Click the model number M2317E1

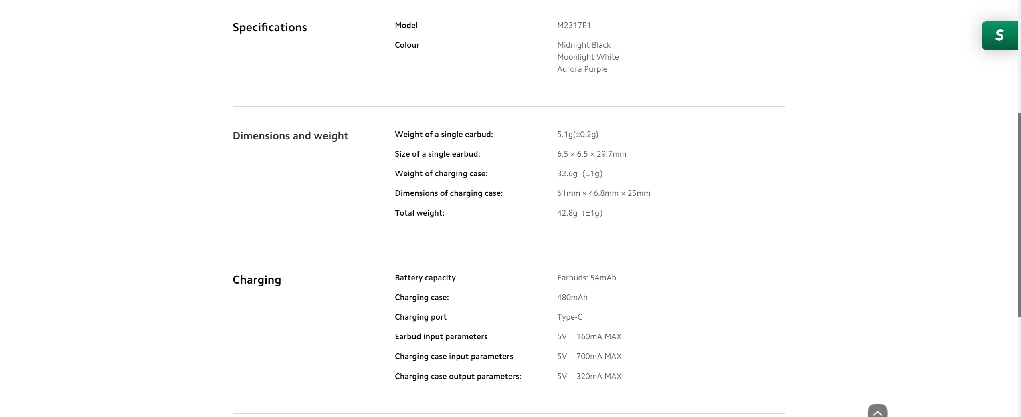point(574,25)
